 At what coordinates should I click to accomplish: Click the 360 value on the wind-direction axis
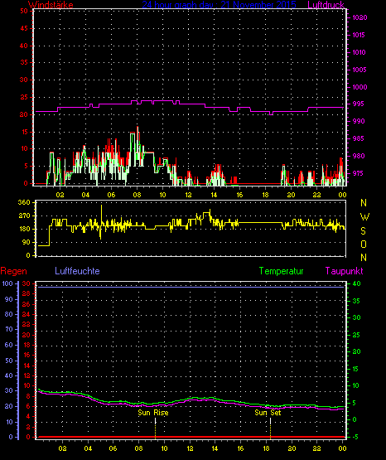24,202
